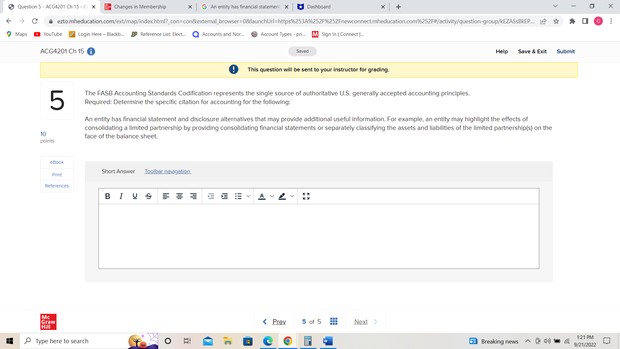Viewport: 620px width, 349px height.
Task: Open the text color dropdown
Action: coord(272,196)
